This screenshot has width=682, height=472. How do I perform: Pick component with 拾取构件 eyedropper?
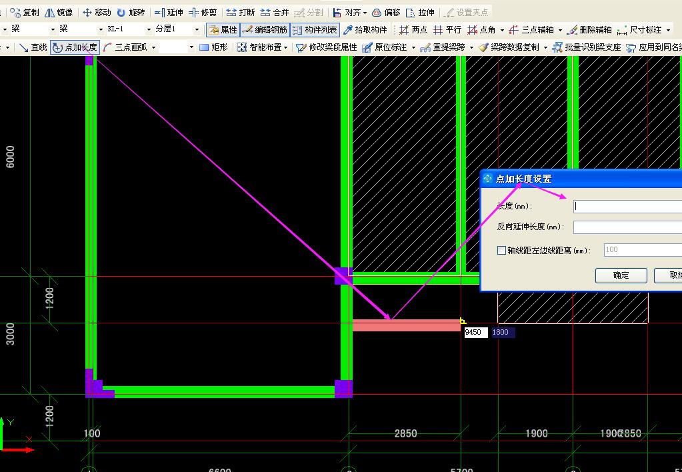[365, 29]
